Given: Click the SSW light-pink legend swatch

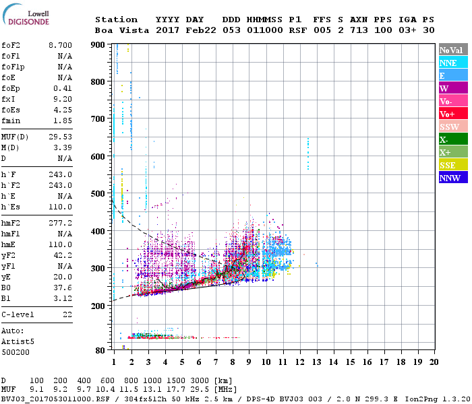Looking at the screenshot, I should click(453, 127).
